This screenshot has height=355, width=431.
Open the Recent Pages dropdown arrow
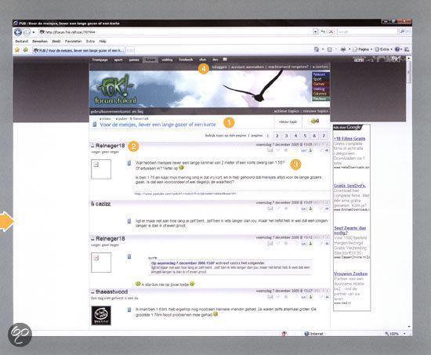(34, 32)
